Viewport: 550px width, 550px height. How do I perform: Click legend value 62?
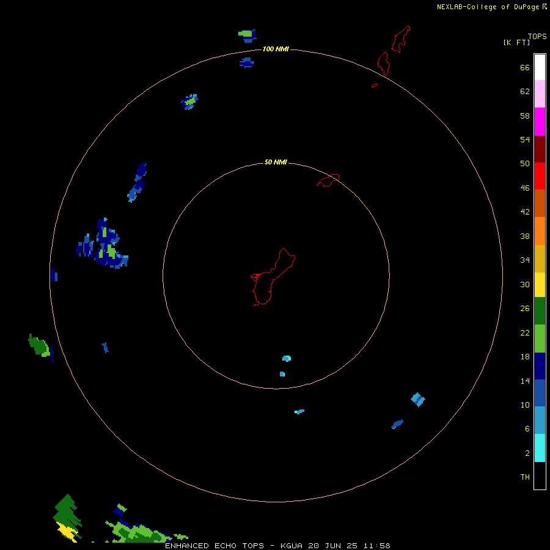pyautogui.click(x=525, y=92)
